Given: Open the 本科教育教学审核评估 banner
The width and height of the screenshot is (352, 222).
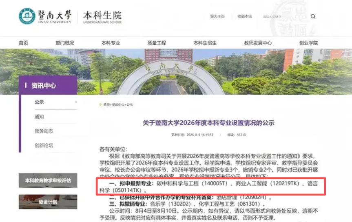Looking at the screenshot, I should coord(48,180).
